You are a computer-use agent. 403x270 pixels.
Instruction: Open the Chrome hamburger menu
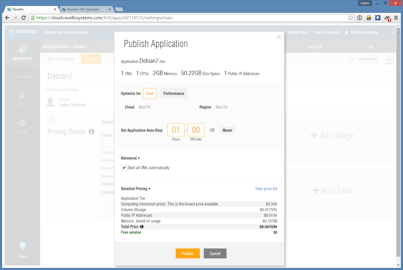click(396, 18)
